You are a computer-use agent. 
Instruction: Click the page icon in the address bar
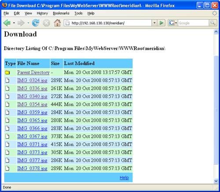[x=67, y=23]
